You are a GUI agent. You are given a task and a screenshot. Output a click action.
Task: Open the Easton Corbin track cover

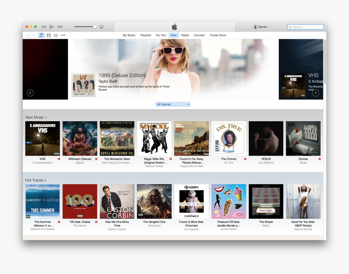(117, 201)
